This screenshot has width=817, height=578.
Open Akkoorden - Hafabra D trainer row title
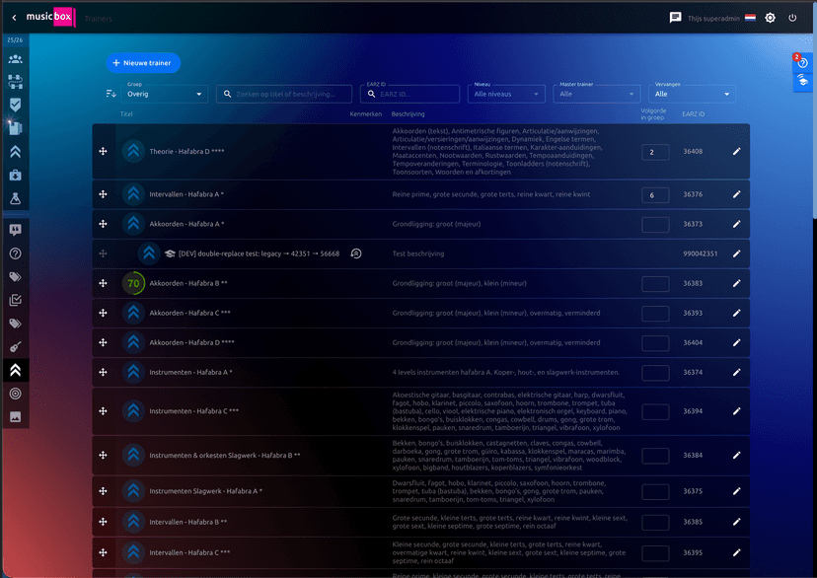pyautogui.click(x=191, y=342)
